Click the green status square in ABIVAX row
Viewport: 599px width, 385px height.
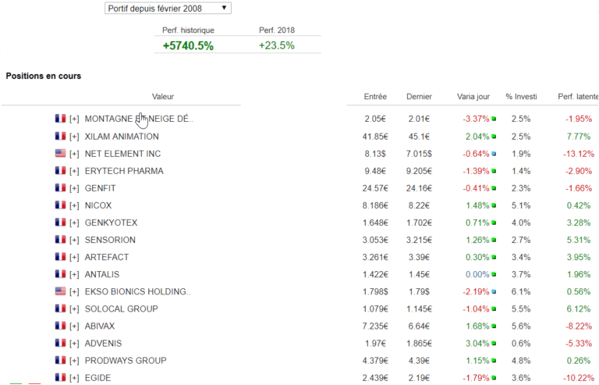(x=494, y=327)
